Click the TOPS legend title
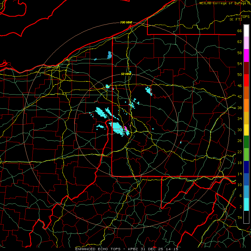Viewport: 251px width, 251px height. [245, 16]
